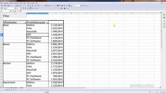Screen dimensions: 166x93
Task: Click the Filter button in cell A1
Action: [x=15, y=16]
